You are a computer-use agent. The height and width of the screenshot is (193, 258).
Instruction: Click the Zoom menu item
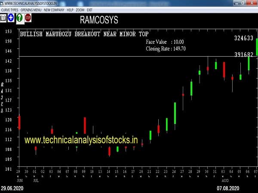tap(80, 9)
